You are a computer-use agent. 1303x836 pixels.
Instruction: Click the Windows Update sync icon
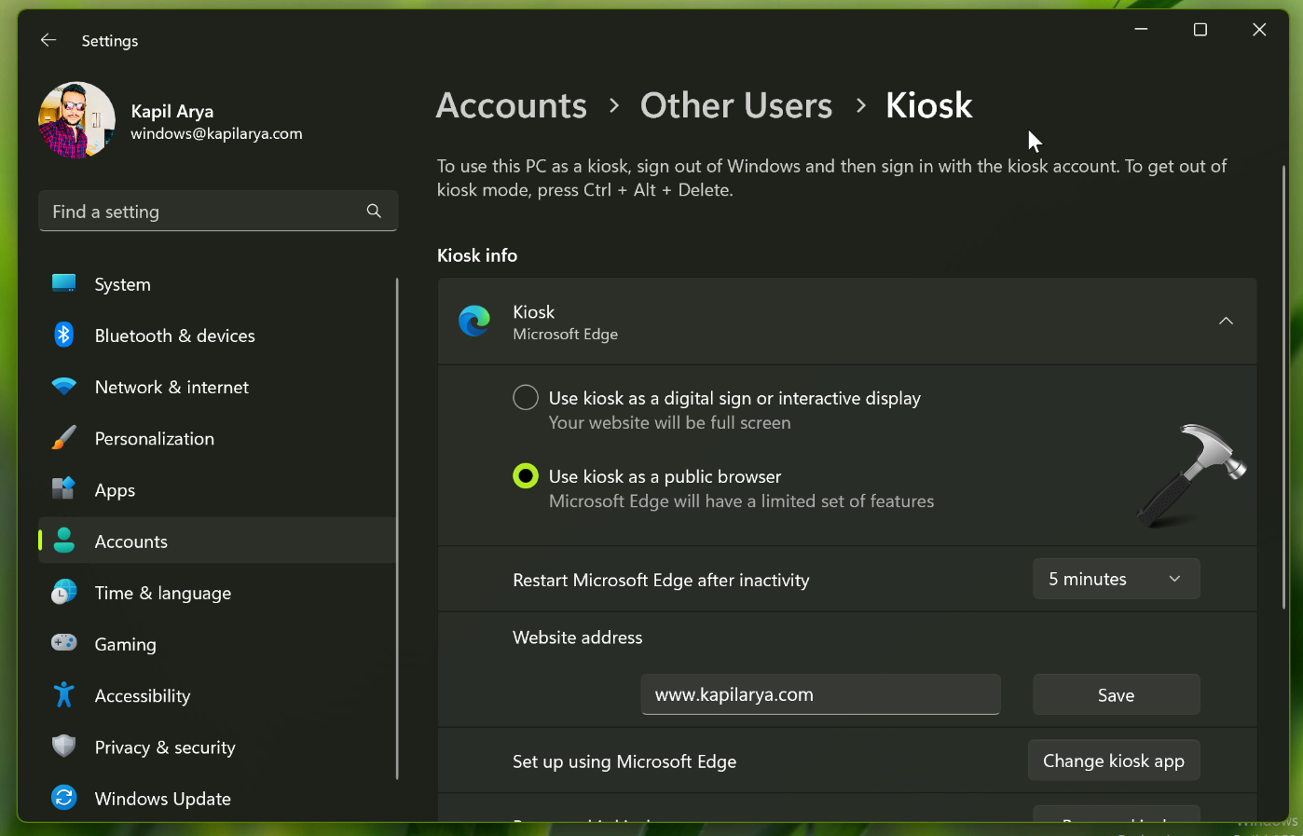pyautogui.click(x=63, y=798)
